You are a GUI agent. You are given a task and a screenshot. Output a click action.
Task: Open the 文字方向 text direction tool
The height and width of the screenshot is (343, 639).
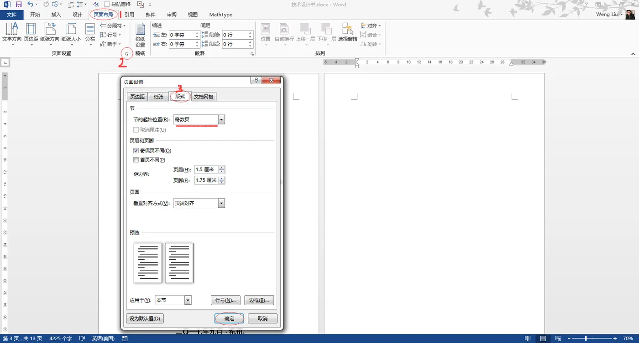coord(12,34)
